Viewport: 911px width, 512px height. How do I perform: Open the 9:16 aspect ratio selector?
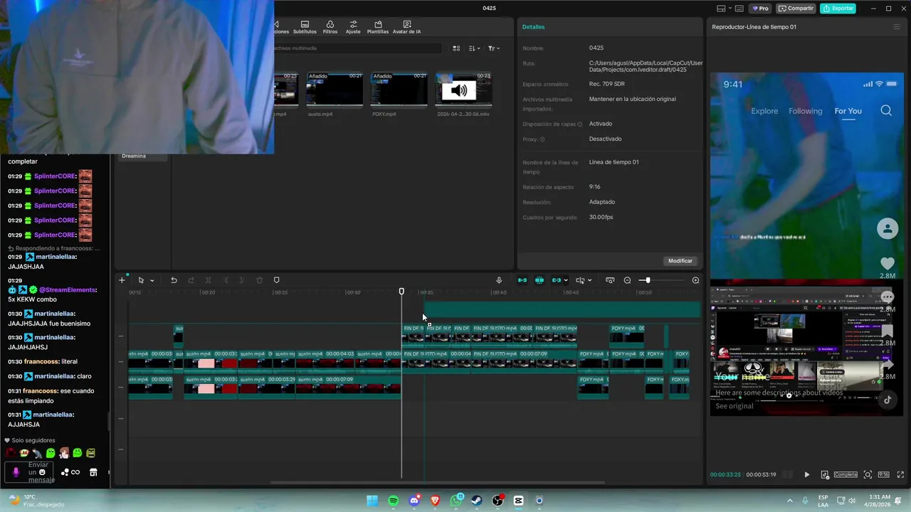(x=883, y=474)
